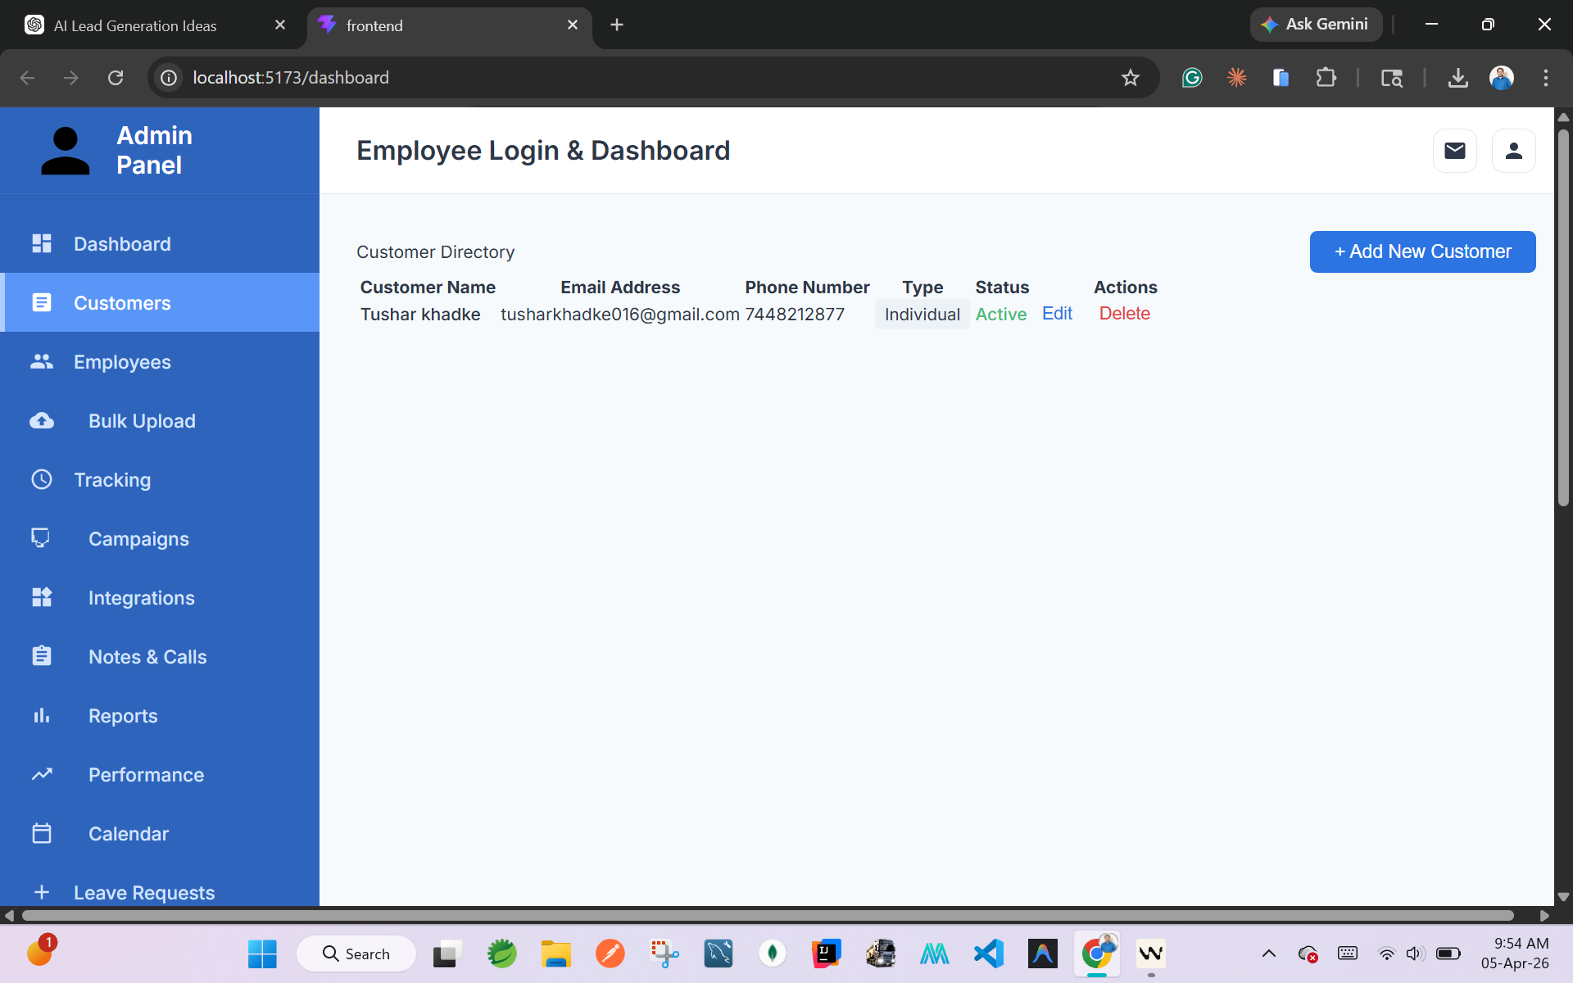The image size is (1573, 983).
Task: Open Calendar menu item
Action: coord(160,833)
